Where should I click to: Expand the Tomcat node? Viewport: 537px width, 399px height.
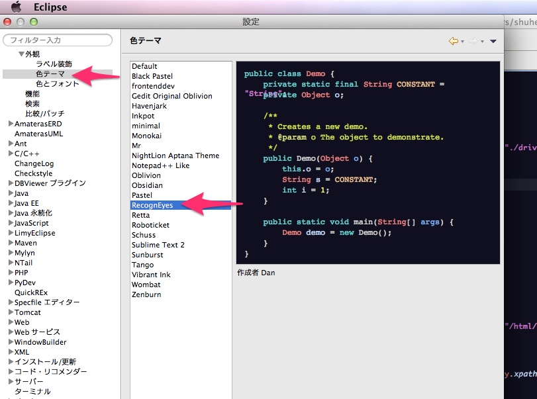pos(11,312)
